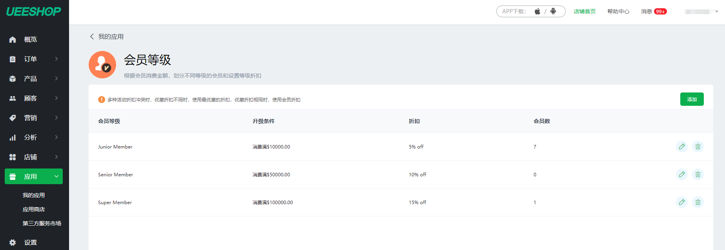
Task: Edit the Junior Member level
Action: coord(682,147)
